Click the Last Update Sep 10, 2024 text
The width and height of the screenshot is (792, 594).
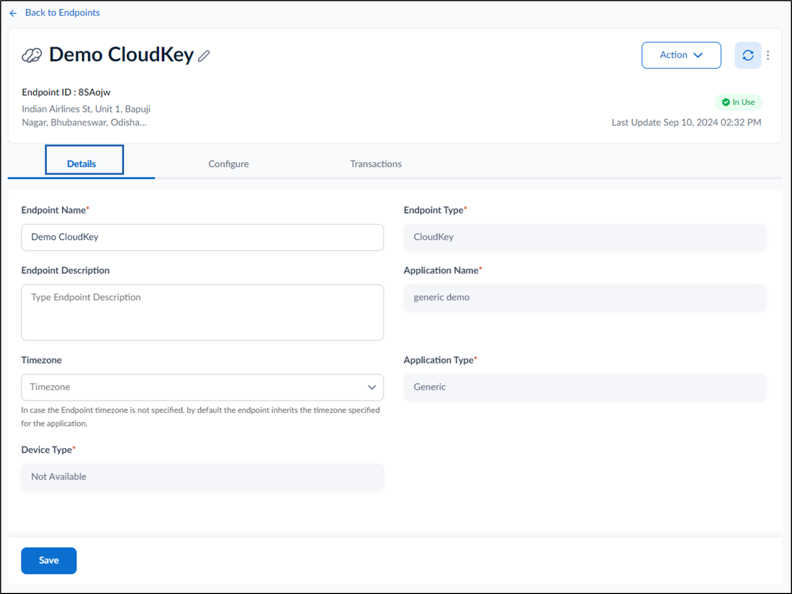686,122
